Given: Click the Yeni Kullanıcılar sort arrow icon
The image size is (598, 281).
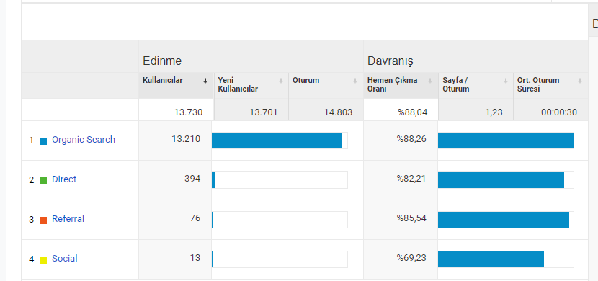Looking at the screenshot, I should pyautogui.click(x=281, y=81).
